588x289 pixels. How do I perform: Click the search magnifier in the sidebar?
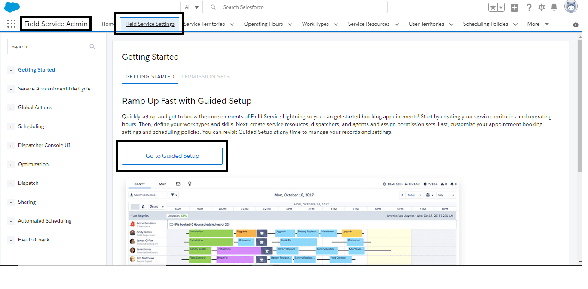92,46
